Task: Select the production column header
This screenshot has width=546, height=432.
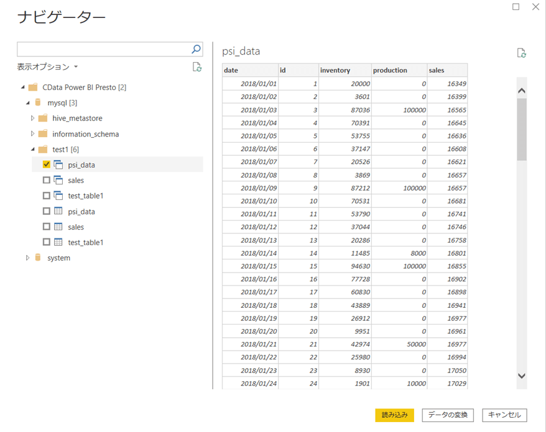Action: [399, 70]
